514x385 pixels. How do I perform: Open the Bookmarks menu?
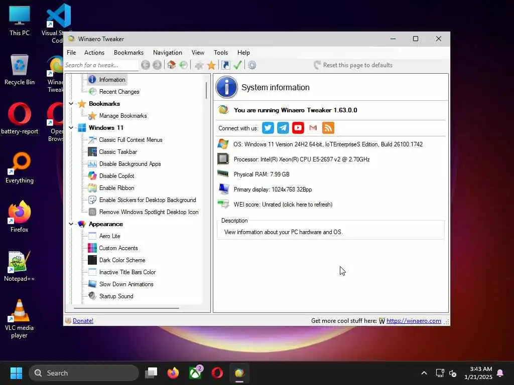pos(128,52)
